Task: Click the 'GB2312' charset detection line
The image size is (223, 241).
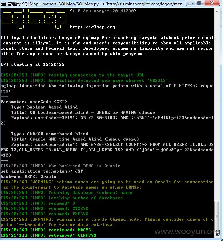Action: 84,80
